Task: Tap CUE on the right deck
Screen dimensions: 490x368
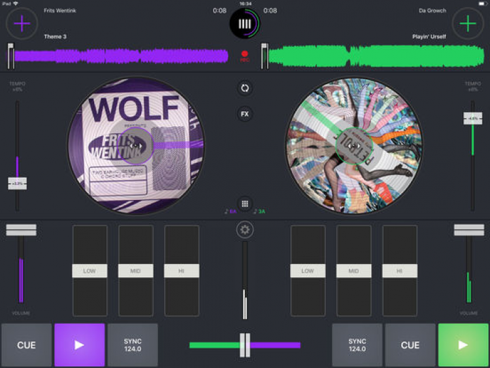Action: (410, 345)
